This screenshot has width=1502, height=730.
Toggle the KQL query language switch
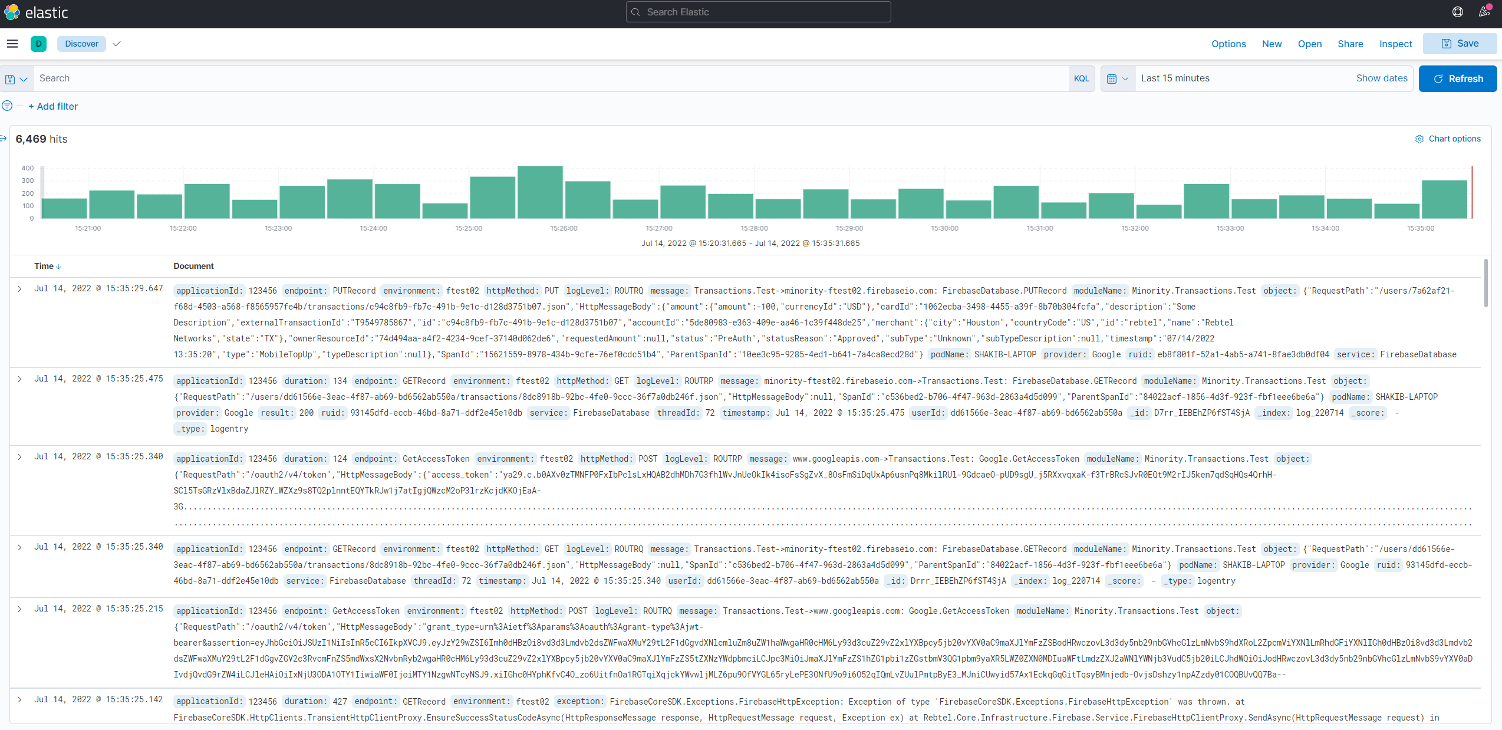coord(1081,78)
